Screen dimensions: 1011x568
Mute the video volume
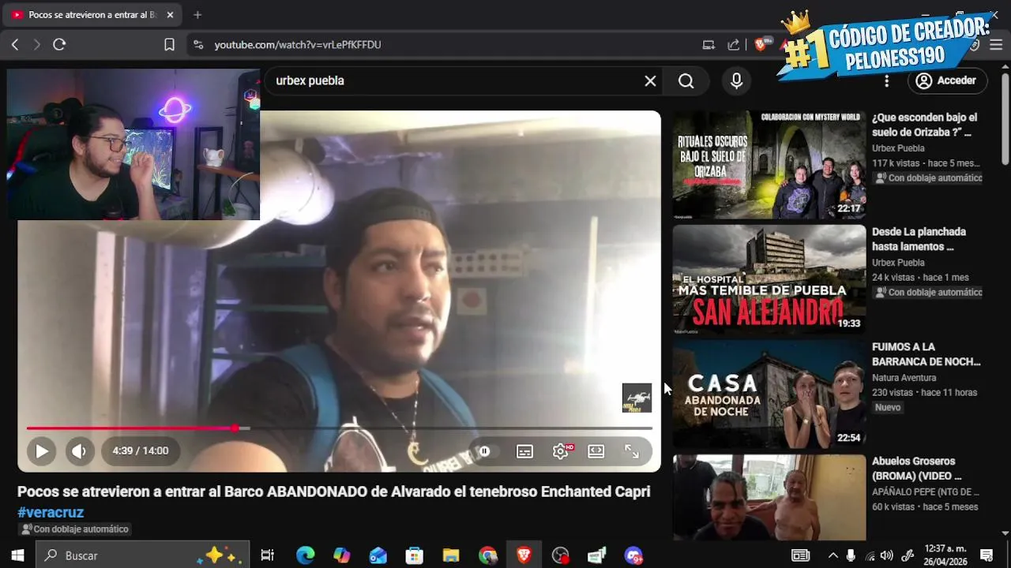tap(78, 451)
